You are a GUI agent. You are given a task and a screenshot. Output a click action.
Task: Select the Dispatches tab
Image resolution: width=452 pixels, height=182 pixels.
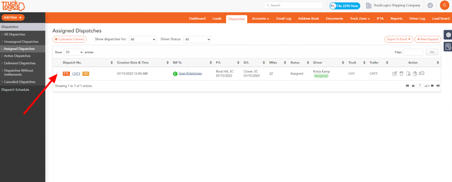pyautogui.click(x=237, y=19)
